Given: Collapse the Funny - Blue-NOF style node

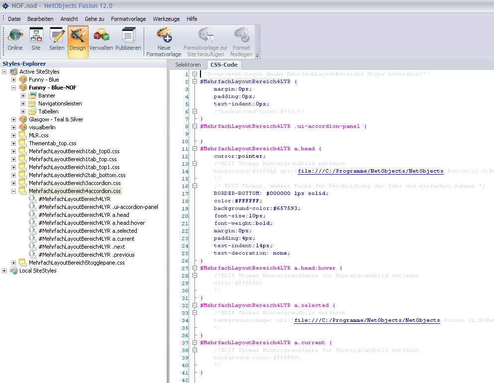Looking at the screenshot, I should (x=13, y=88).
